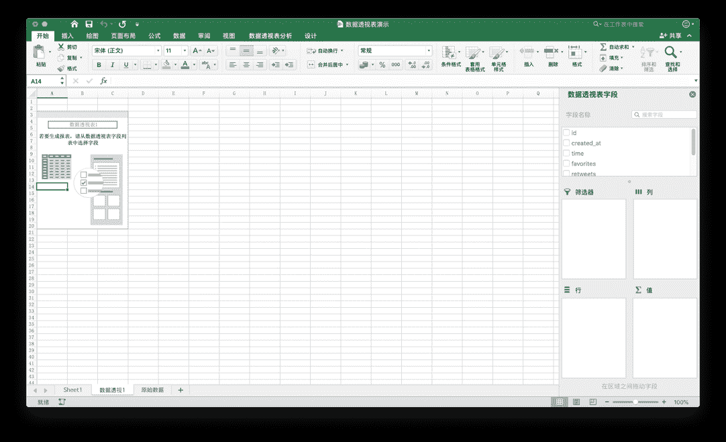Click 合并后居中 merge and center button
726x442 pixels.
point(327,65)
